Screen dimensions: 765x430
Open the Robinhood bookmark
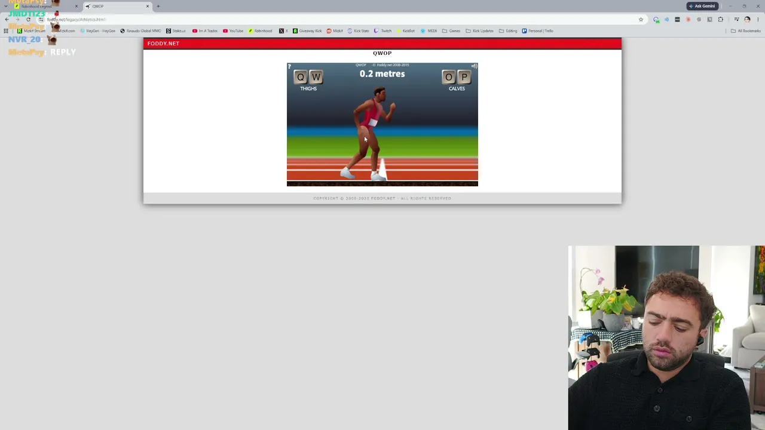pyautogui.click(x=260, y=31)
